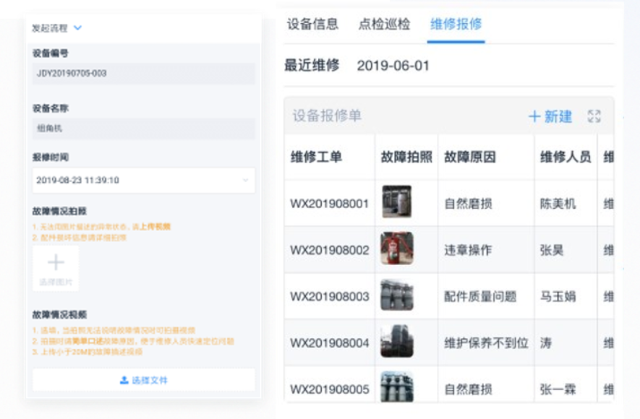Image resolution: width=640 pixels, height=419 pixels.
Task: Click the 自然磨损 cell for WX201908005
Action: [468, 389]
